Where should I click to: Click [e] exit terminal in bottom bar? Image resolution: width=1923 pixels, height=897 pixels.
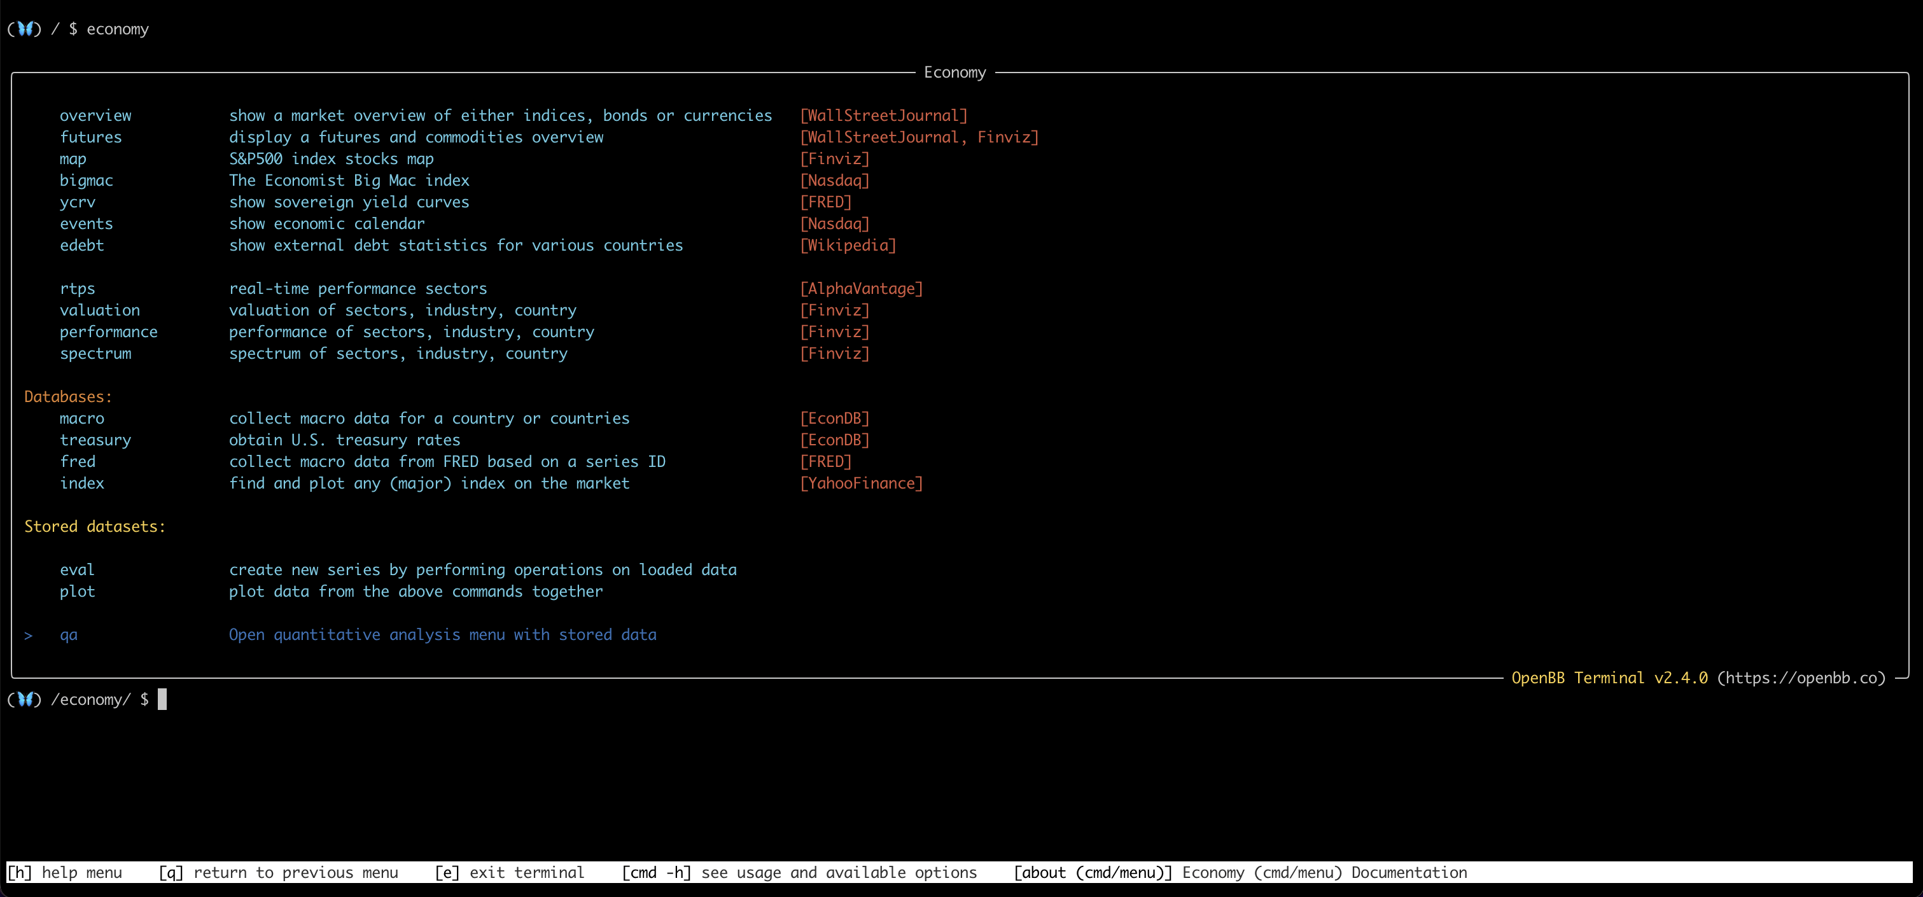pyautogui.click(x=509, y=872)
